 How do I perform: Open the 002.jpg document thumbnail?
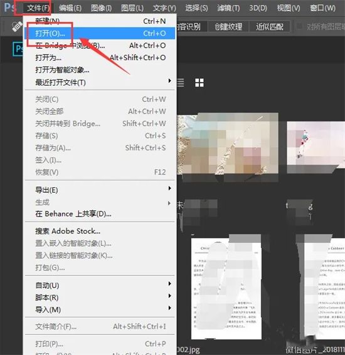tap(226, 289)
